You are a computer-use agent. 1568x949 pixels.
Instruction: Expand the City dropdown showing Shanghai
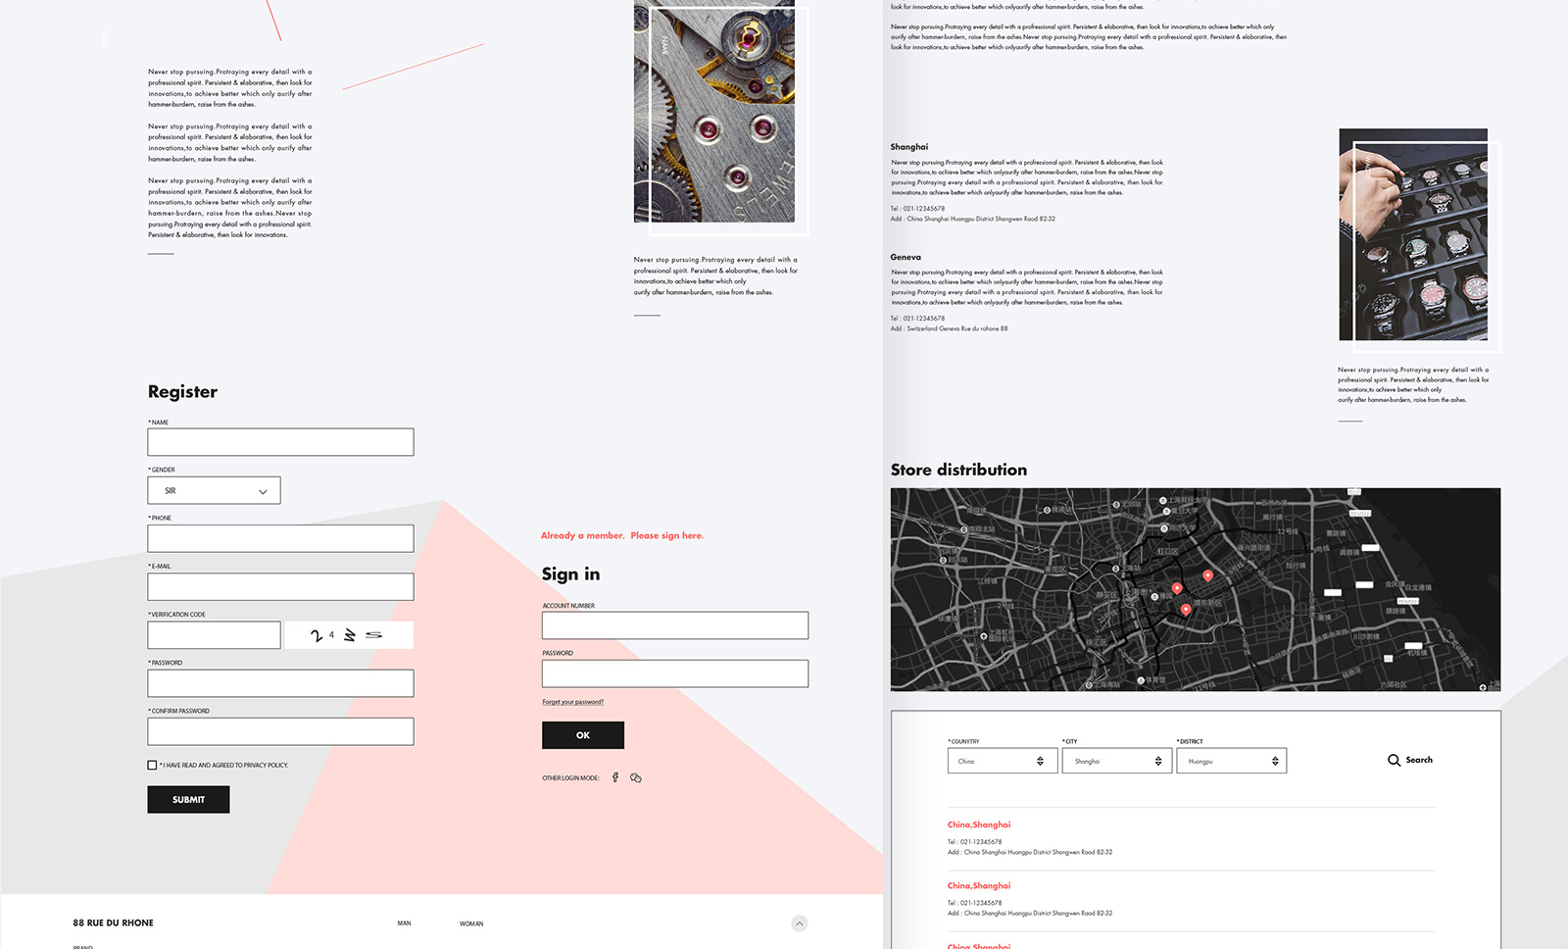pos(1117,761)
